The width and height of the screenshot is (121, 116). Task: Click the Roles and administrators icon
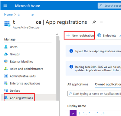click(6, 69)
